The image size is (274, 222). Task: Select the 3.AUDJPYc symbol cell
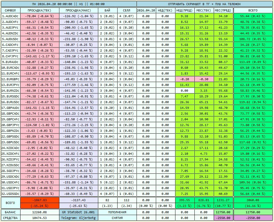point(11,28)
